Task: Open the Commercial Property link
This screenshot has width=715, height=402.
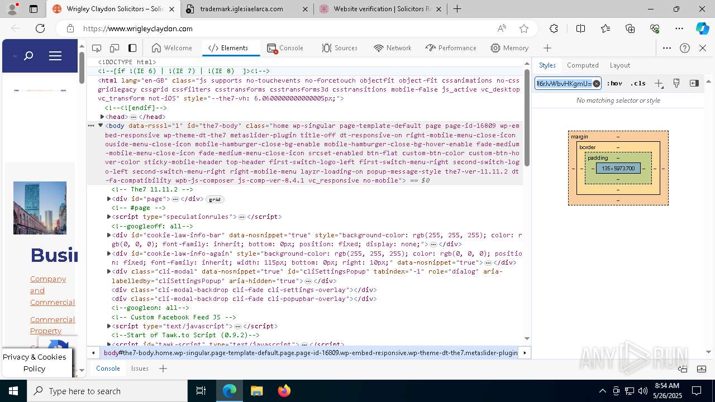Action: coord(53,325)
